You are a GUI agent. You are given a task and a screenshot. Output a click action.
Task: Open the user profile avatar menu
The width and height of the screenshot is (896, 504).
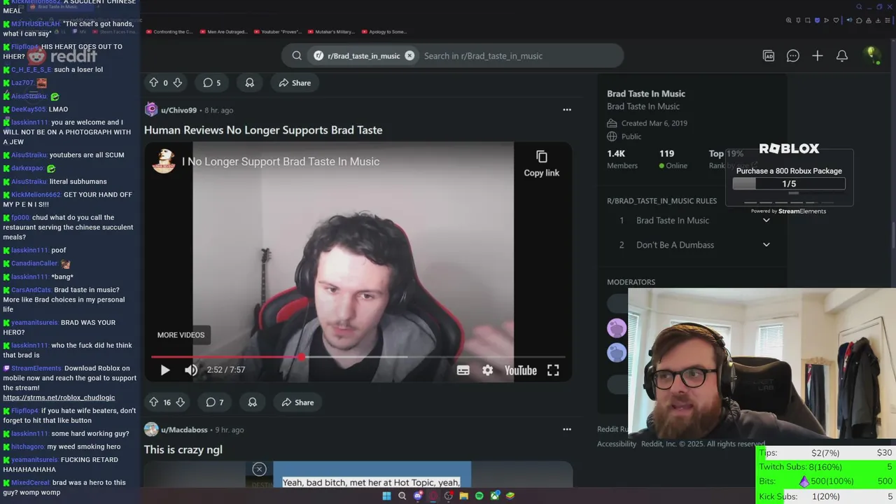pyautogui.click(x=872, y=55)
